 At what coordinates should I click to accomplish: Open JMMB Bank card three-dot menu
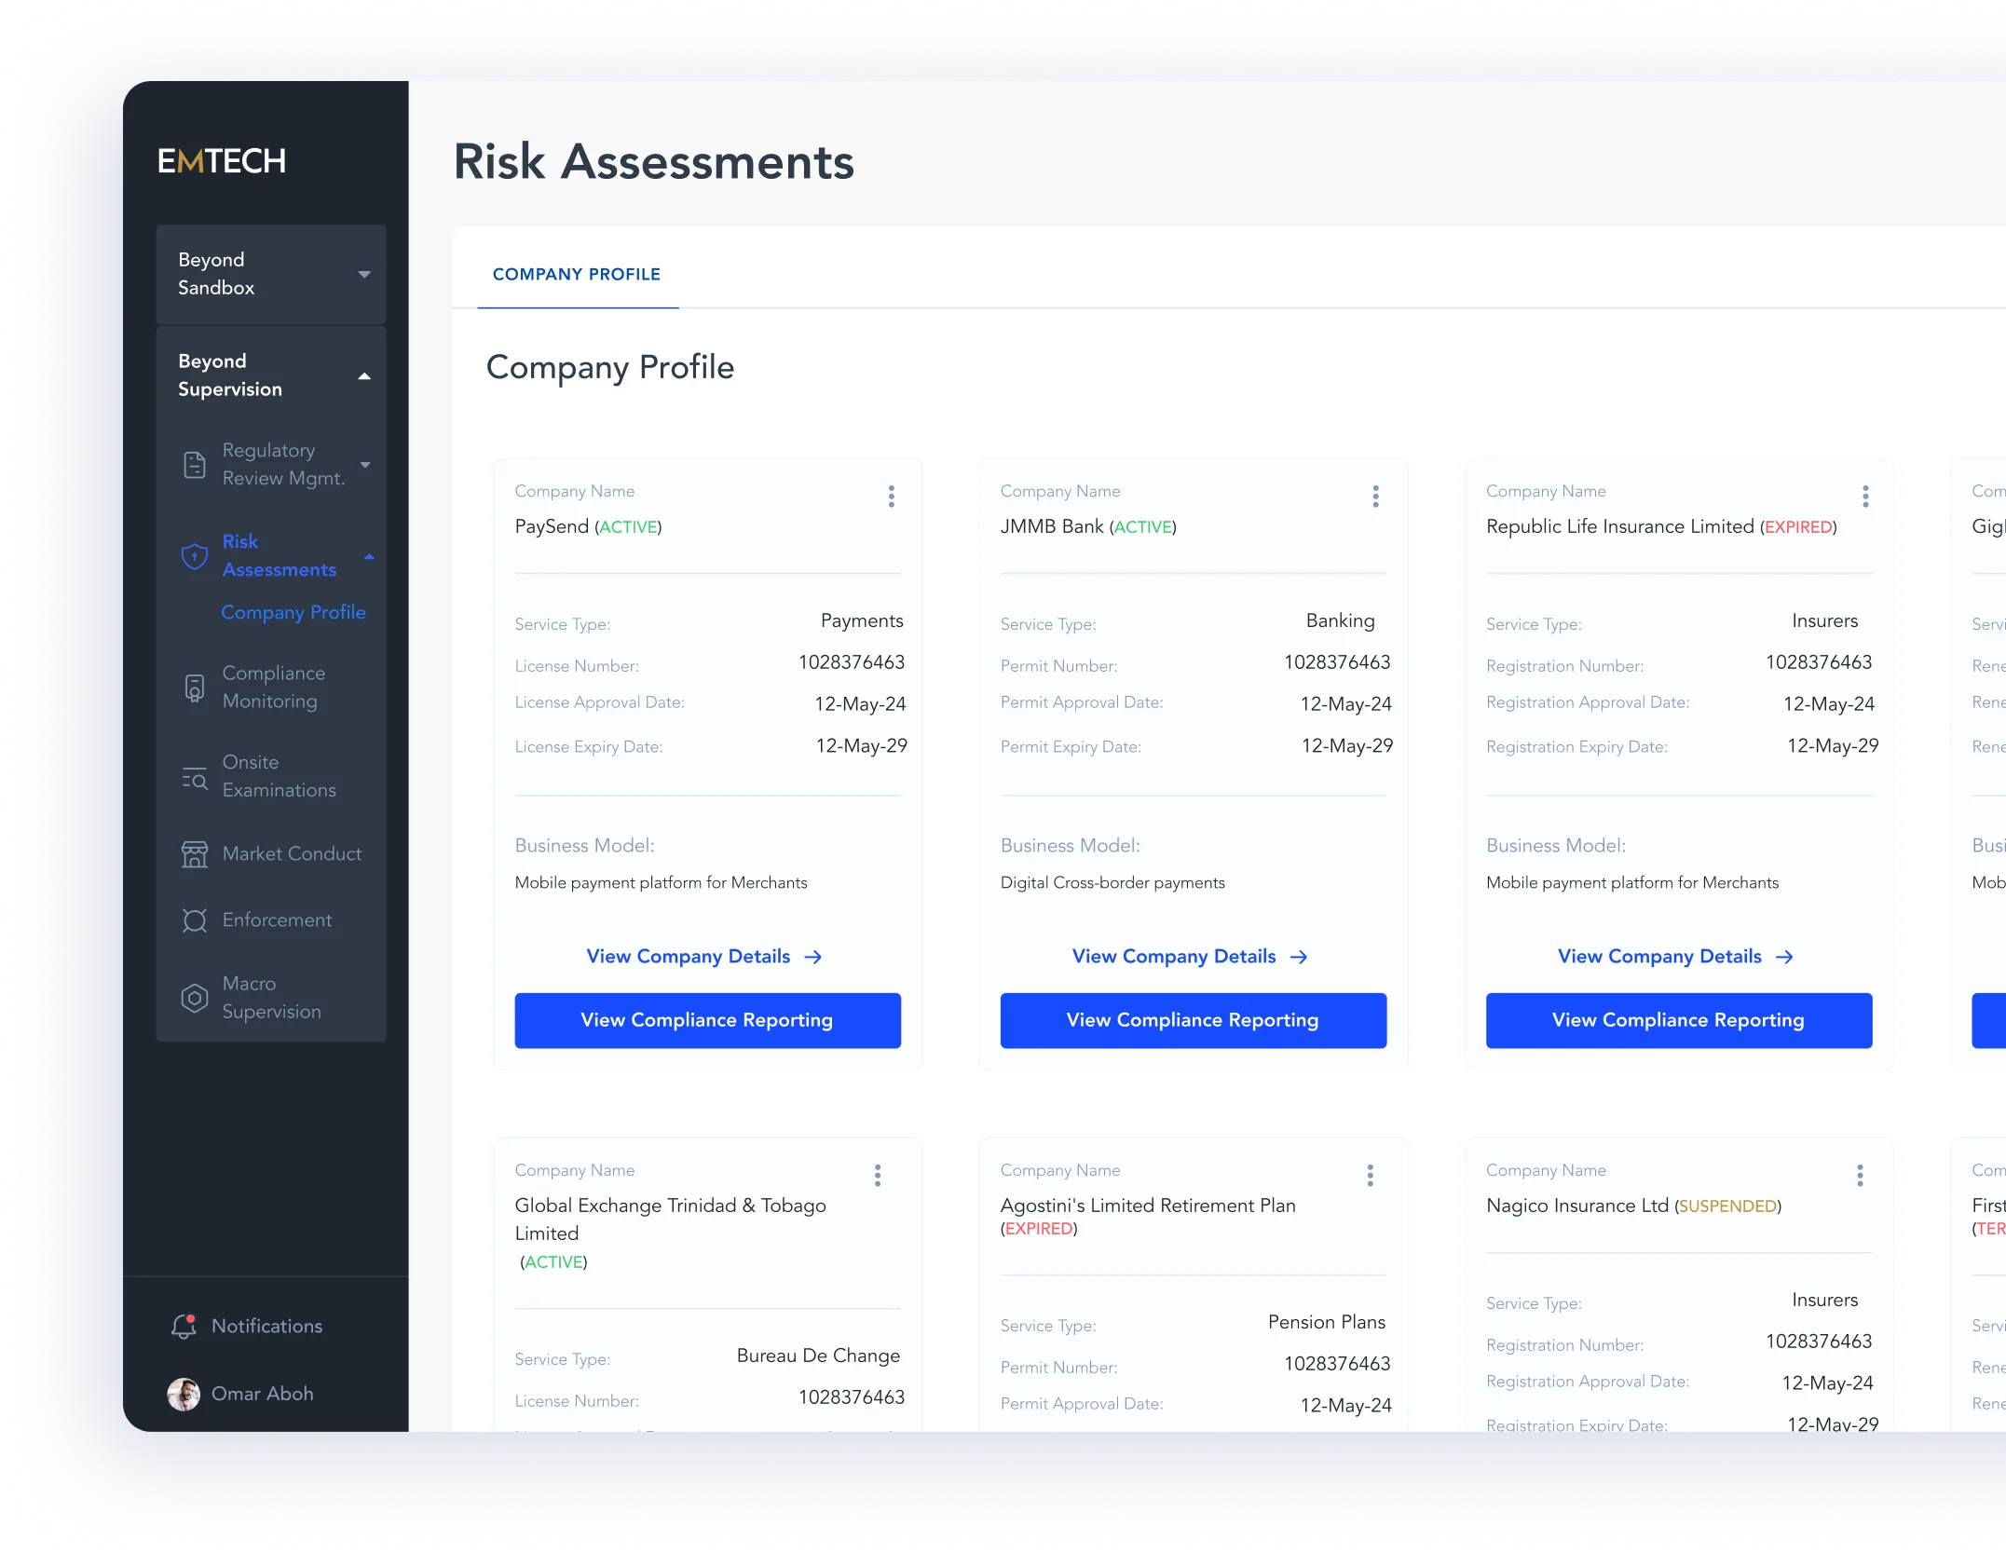pyautogui.click(x=1375, y=497)
